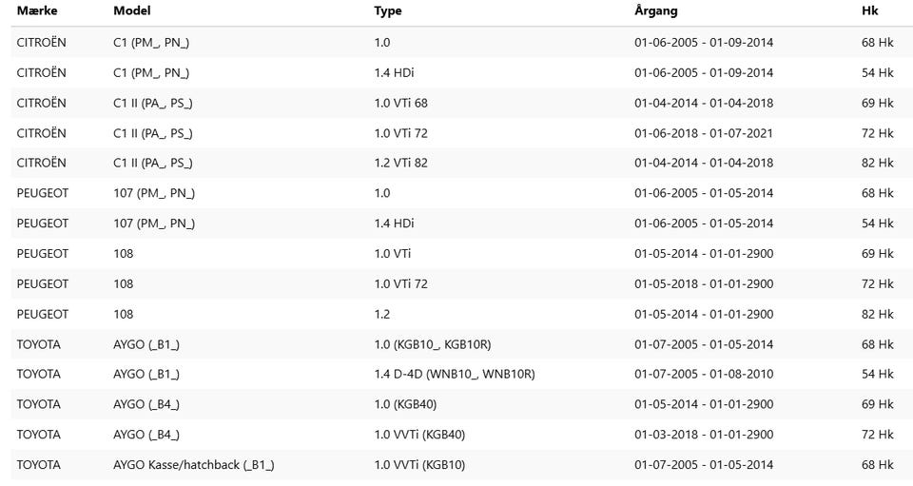The height and width of the screenshot is (486, 913).
Task: Click the Årgang column header
Action: coord(656,11)
